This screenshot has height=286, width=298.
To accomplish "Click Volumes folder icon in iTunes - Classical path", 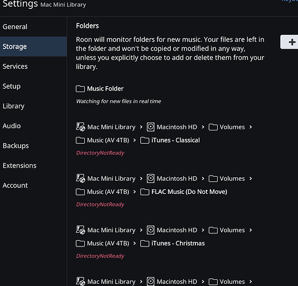I will coord(213,127).
